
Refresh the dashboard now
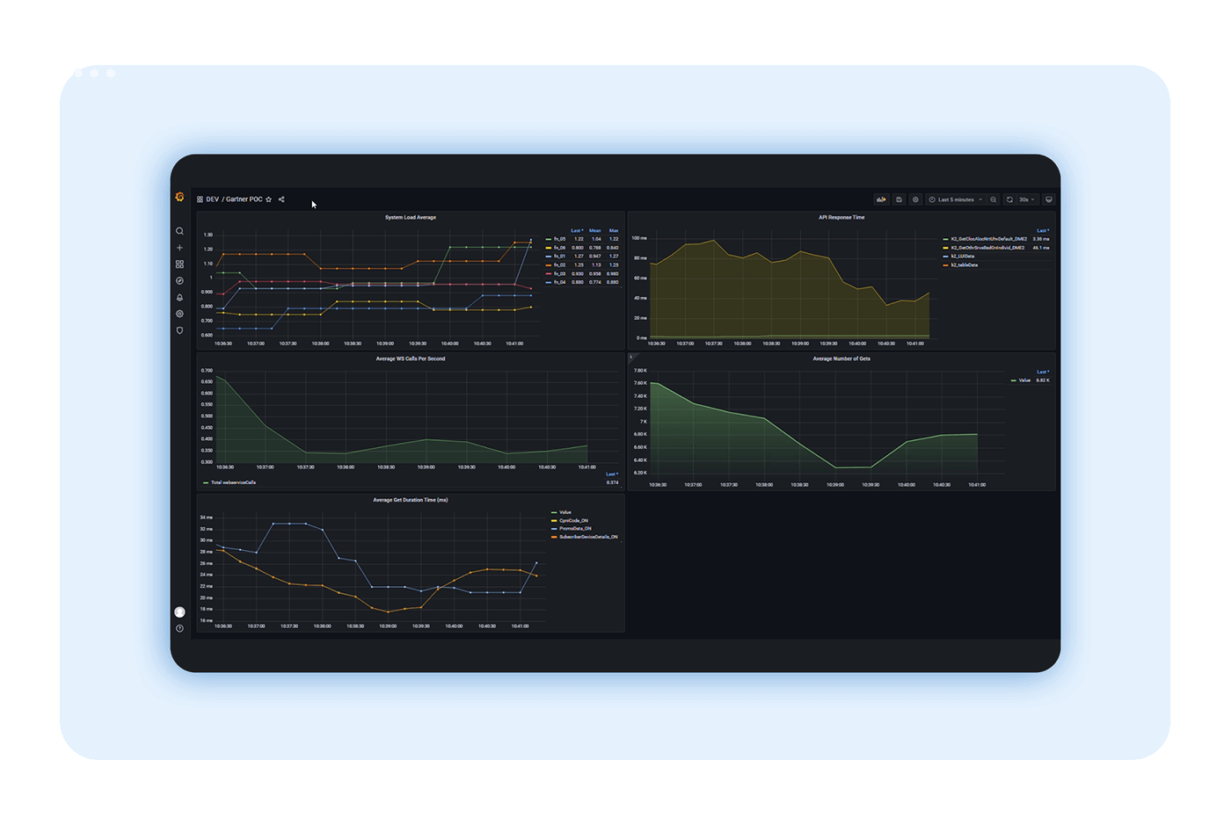[x=1009, y=199]
